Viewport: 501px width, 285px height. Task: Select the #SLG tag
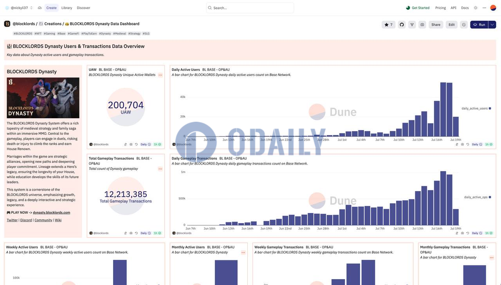pos(146,34)
